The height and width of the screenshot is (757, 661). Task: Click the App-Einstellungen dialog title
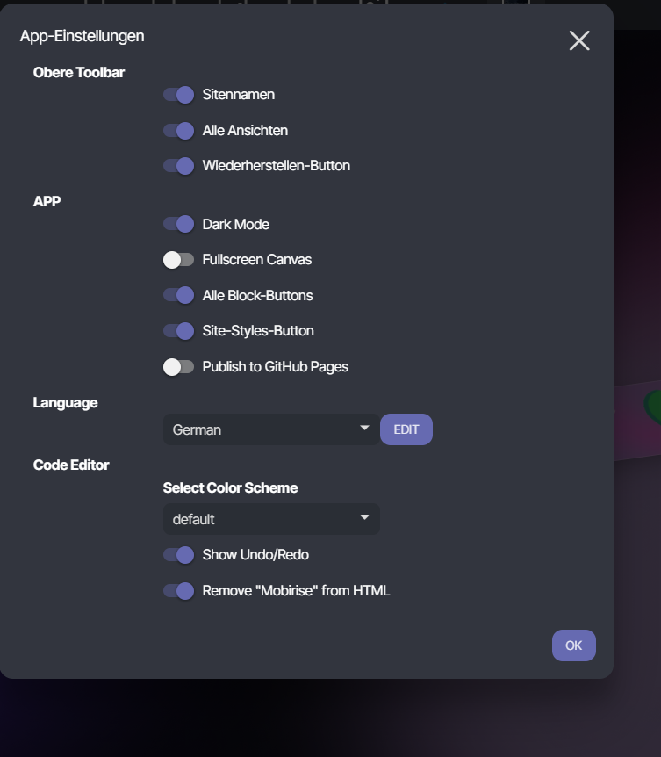[x=82, y=36]
